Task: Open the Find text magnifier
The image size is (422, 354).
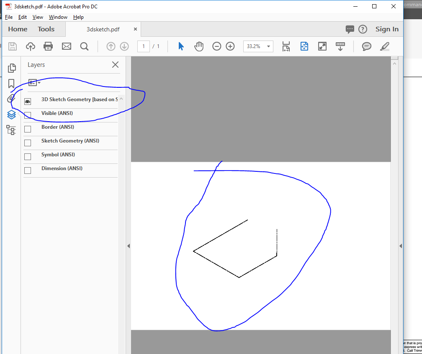Action: click(x=84, y=46)
